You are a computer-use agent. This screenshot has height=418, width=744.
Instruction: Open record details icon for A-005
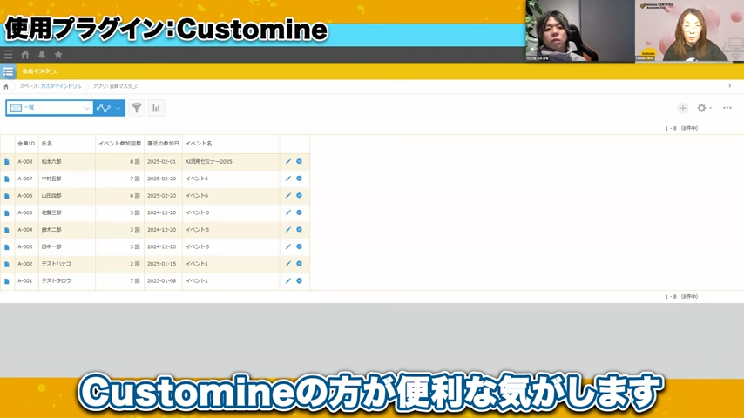click(7, 213)
